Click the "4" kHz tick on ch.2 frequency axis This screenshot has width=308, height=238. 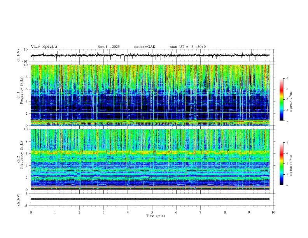point(27,166)
